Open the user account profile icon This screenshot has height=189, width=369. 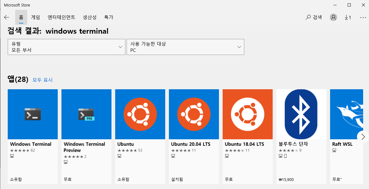coord(333,17)
